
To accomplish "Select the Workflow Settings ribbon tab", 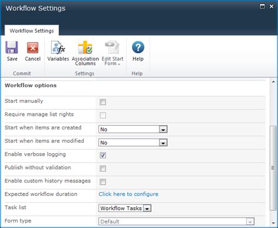I will (x=32, y=31).
